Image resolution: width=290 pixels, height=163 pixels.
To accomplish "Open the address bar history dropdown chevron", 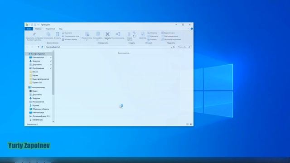I will 171,47.
